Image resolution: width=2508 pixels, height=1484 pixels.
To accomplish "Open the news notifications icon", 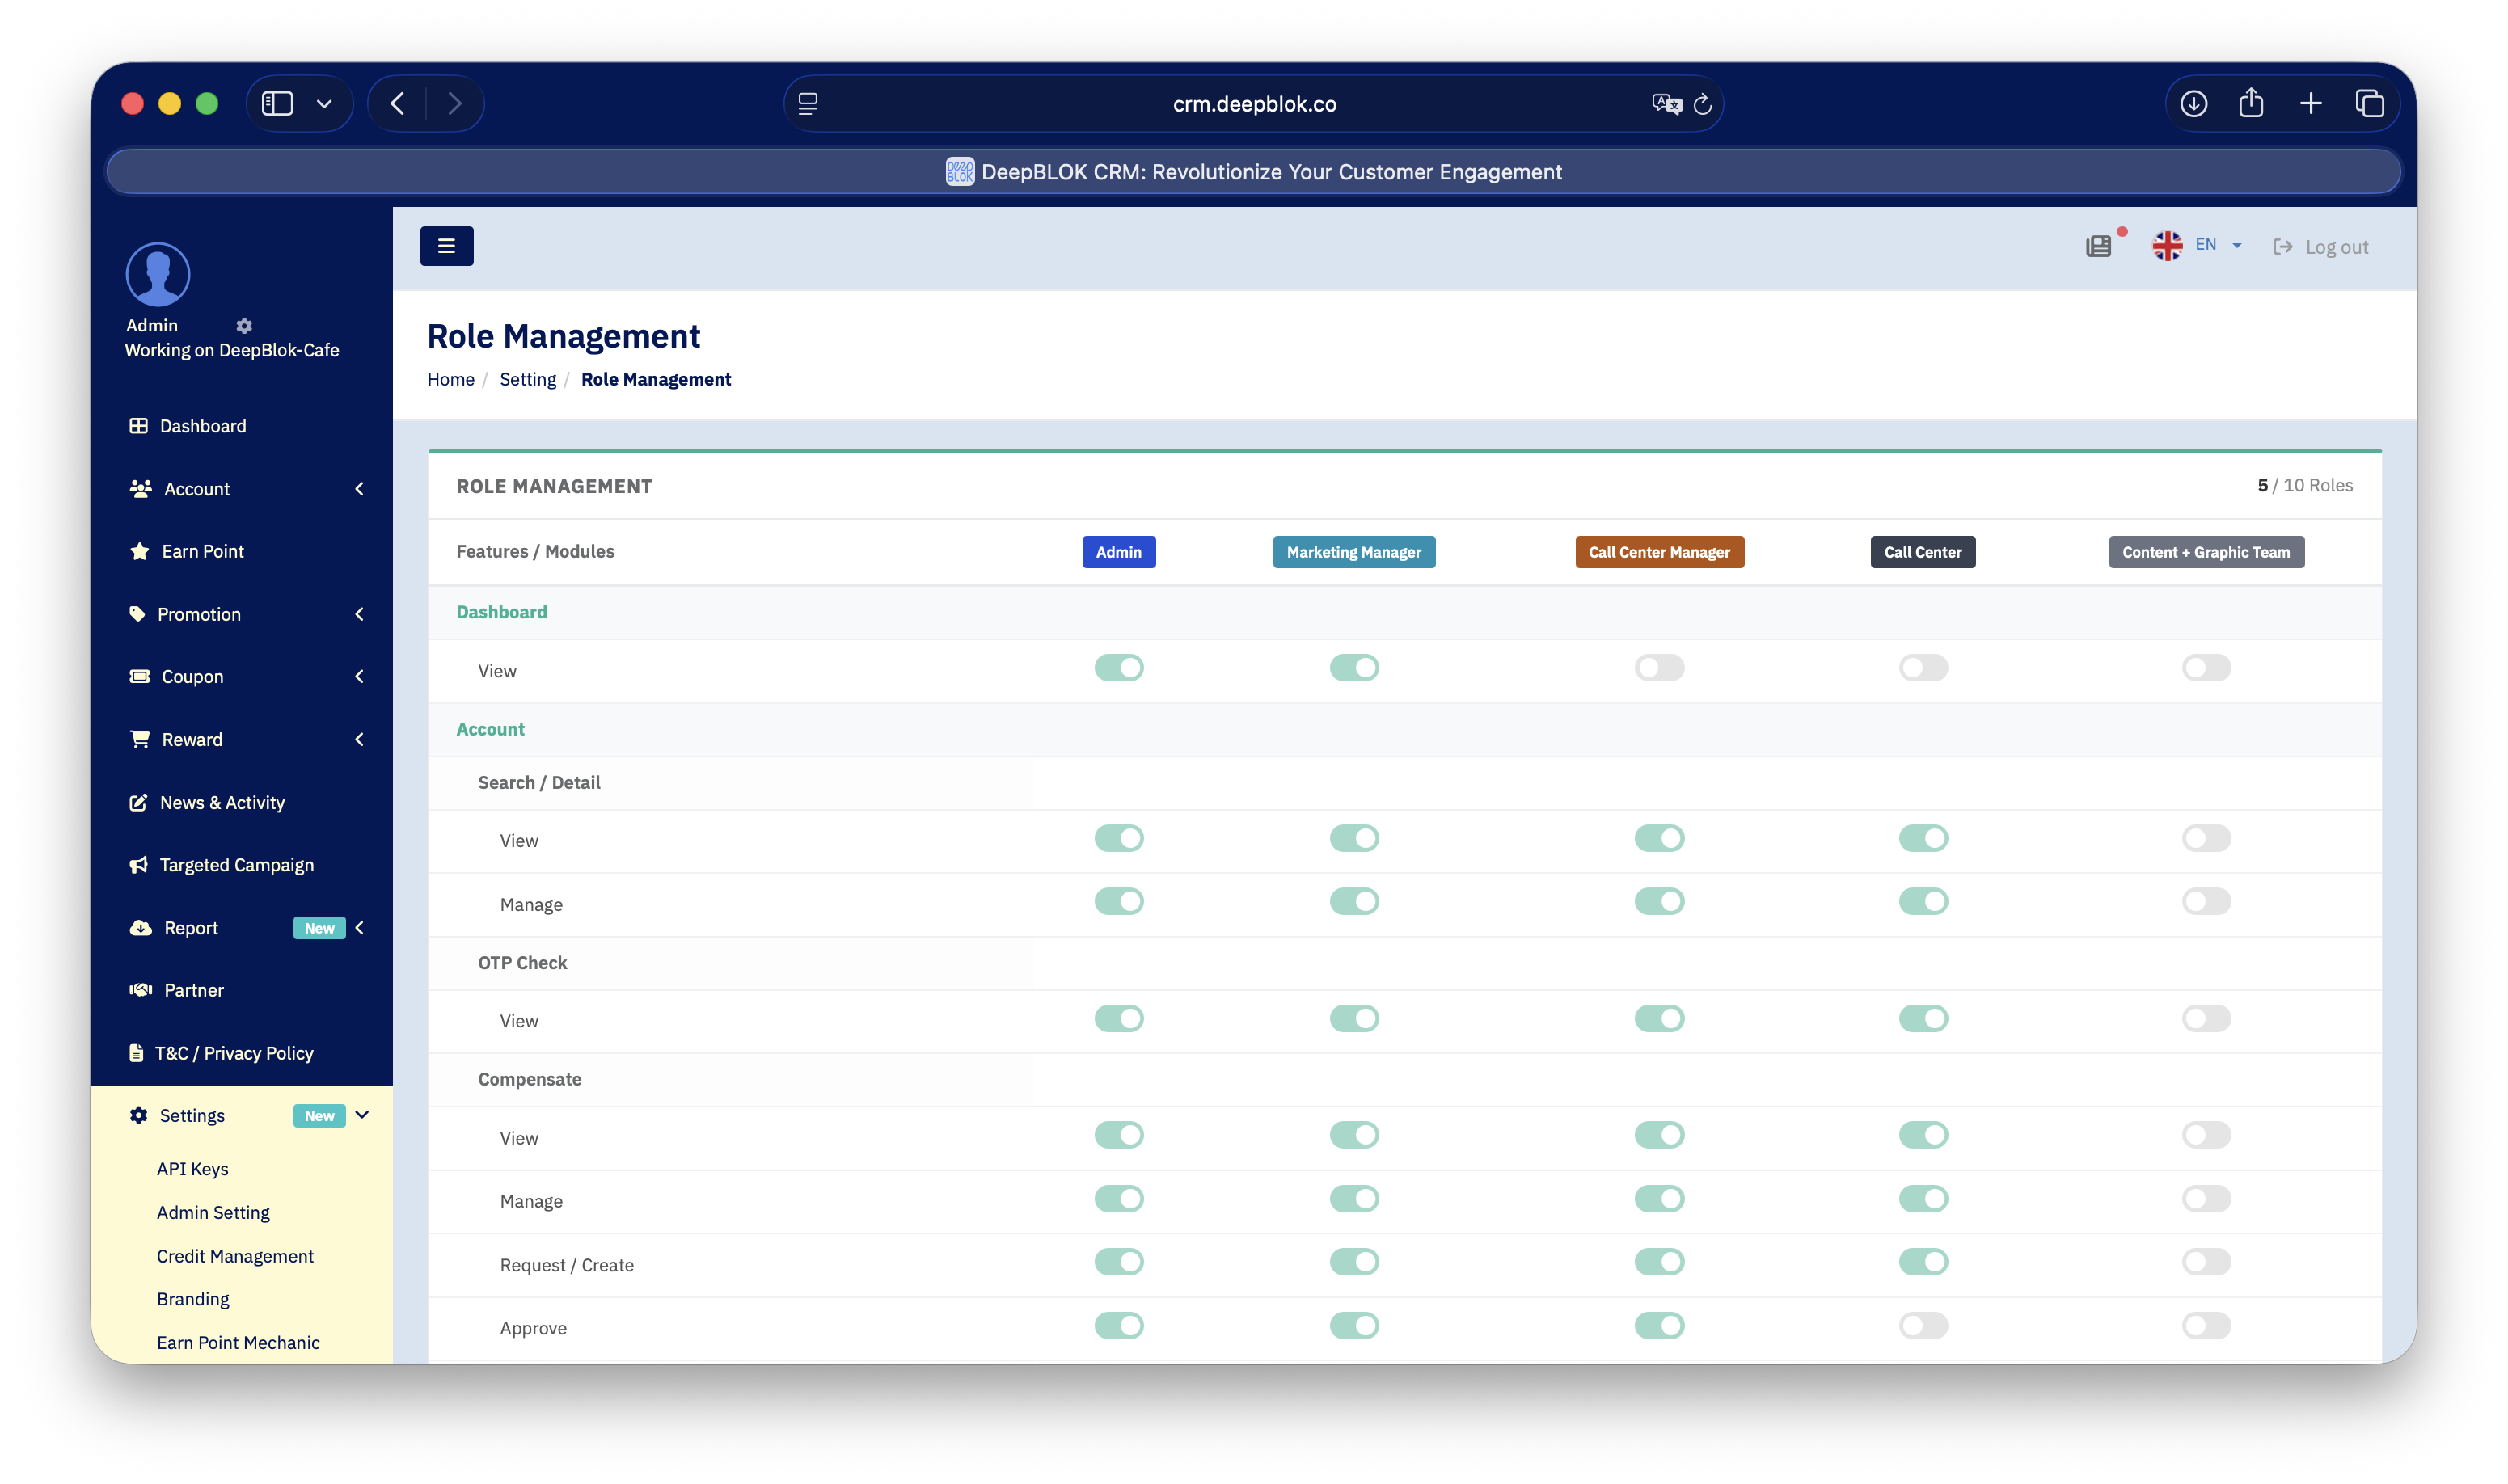I will (x=2098, y=246).
